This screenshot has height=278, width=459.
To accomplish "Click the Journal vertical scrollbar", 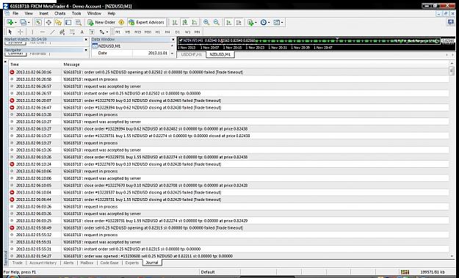I will (452, 160).
